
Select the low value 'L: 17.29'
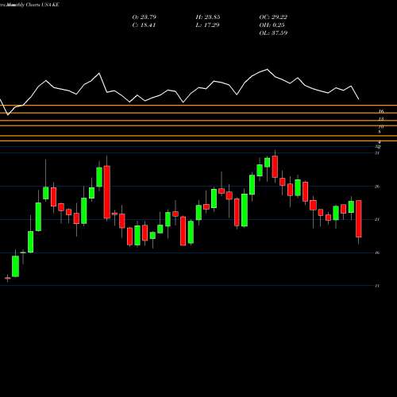pyautogui.click(x=207, y=25)
